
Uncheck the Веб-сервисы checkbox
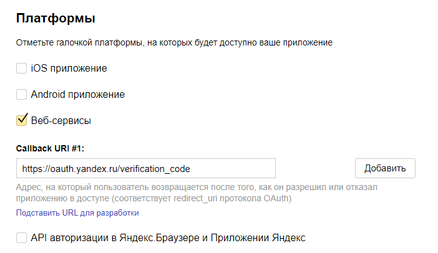[21, 120]
